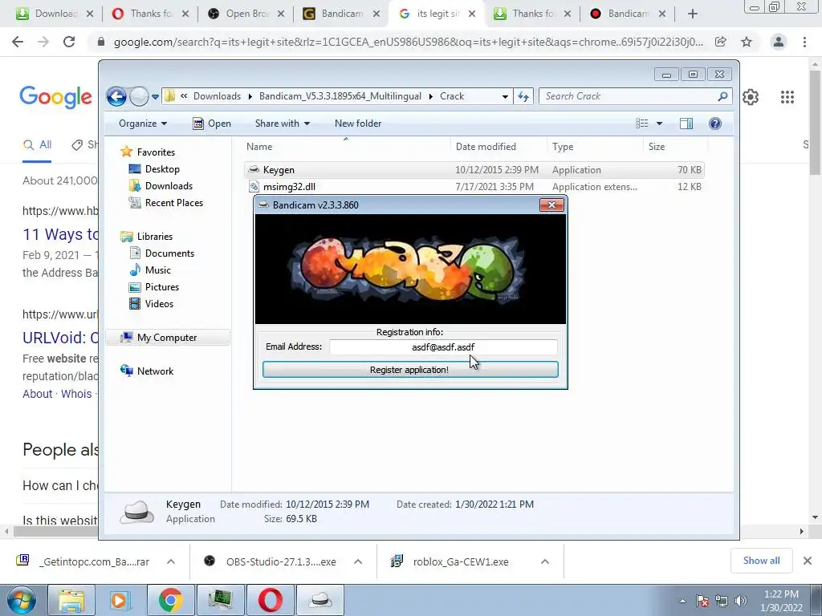The image size is (822, 616).
Task: Click Favorites in the navigation pane
Action: [x=156, y=152]
